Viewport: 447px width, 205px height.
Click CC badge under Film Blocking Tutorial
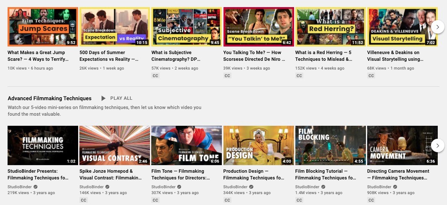coord(299,200)
